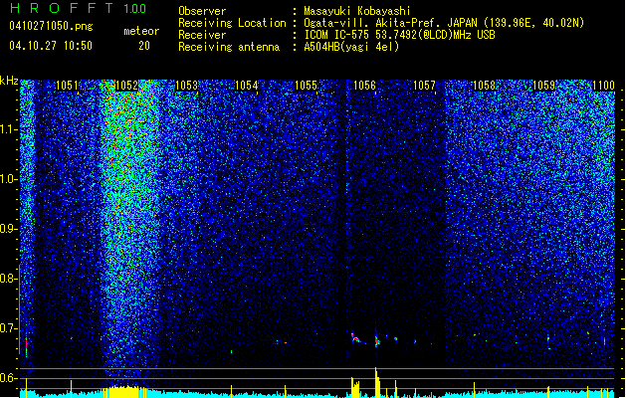626x398 pixels.
Task: Click the 1051 time marker
Action: (67, 86)
